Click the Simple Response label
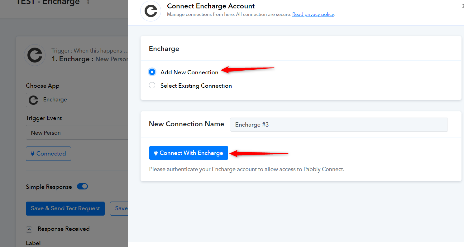Image resolution: width=464 pixels, height=247 pixels. pyautogui.click(x=49, y=187)
